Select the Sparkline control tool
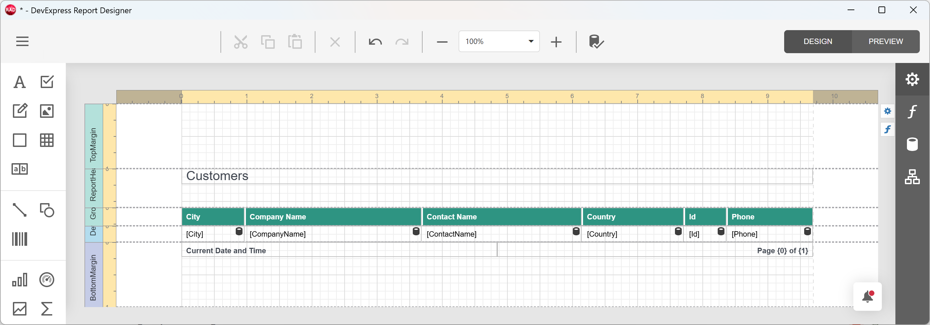This screenshot has height=325, width=930. pyautogui.click(x=19, y=309)
